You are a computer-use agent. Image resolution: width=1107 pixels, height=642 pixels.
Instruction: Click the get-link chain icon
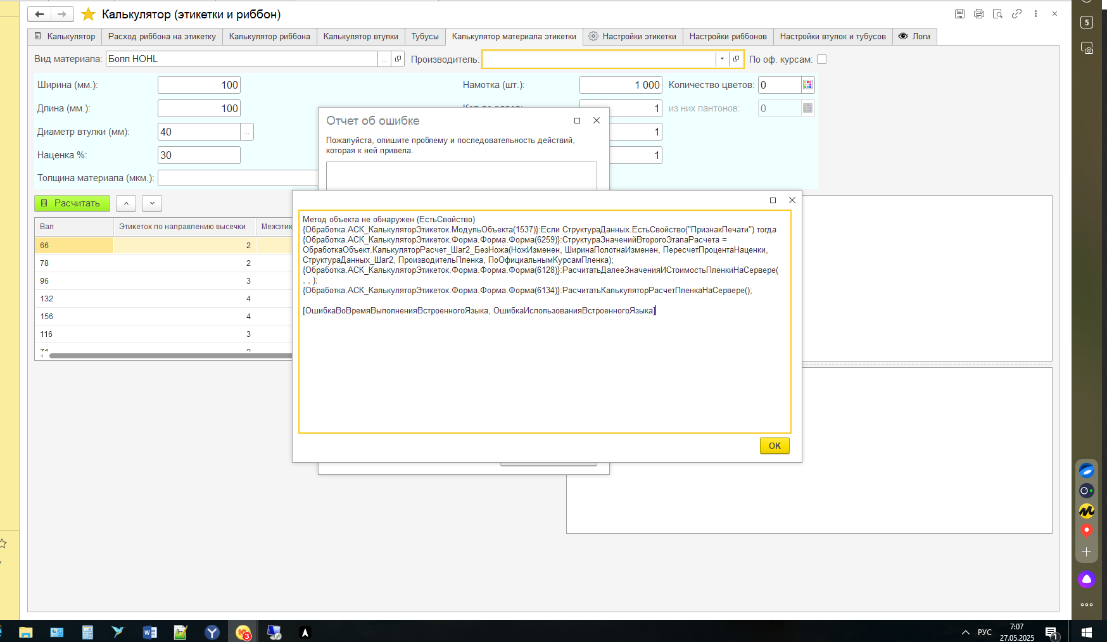1016,14
